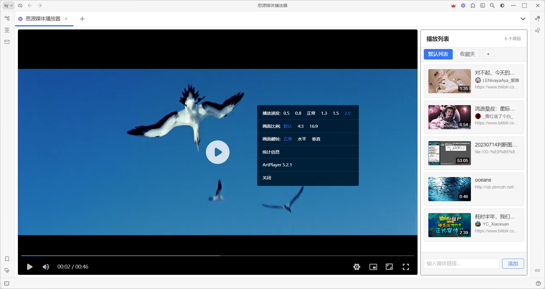Image resolution: width=545 pixels, height=289 pixels.
Task: Open 统计信息 in the context menu
Action: click(271, 152)
